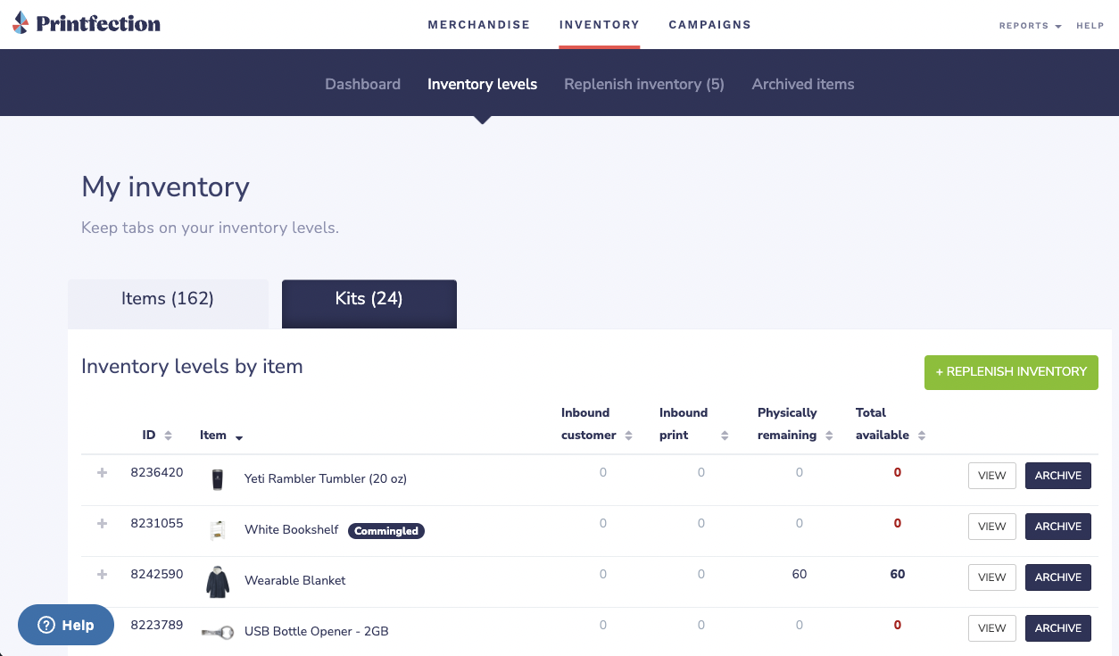This screenshot has width=1119, height=656.
Task: Sort by Total available column arrows
Action: pyautogui.click(x=922, y=436)
